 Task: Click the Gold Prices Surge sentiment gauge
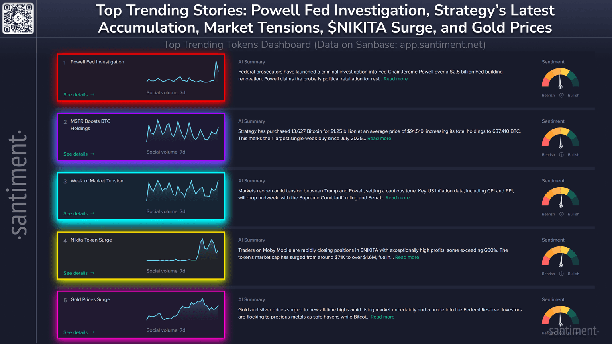[560, 316]
